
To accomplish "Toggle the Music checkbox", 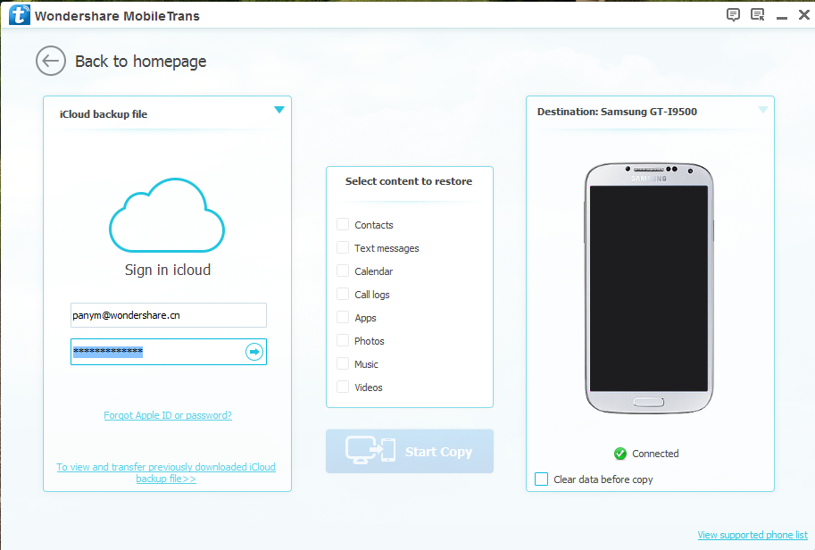I will 343,363.
